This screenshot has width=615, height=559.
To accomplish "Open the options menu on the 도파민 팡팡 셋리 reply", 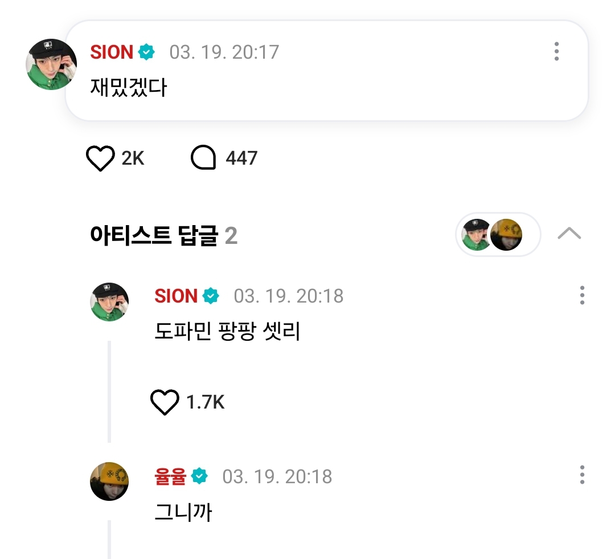I will coord(582,295).
